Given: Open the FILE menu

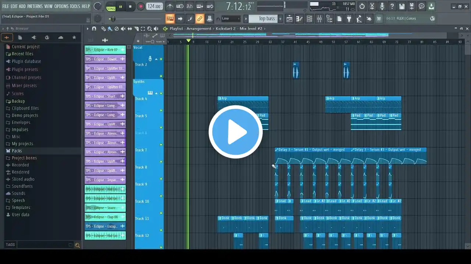Looking at the screenshot, I should [x=6, y=6].
